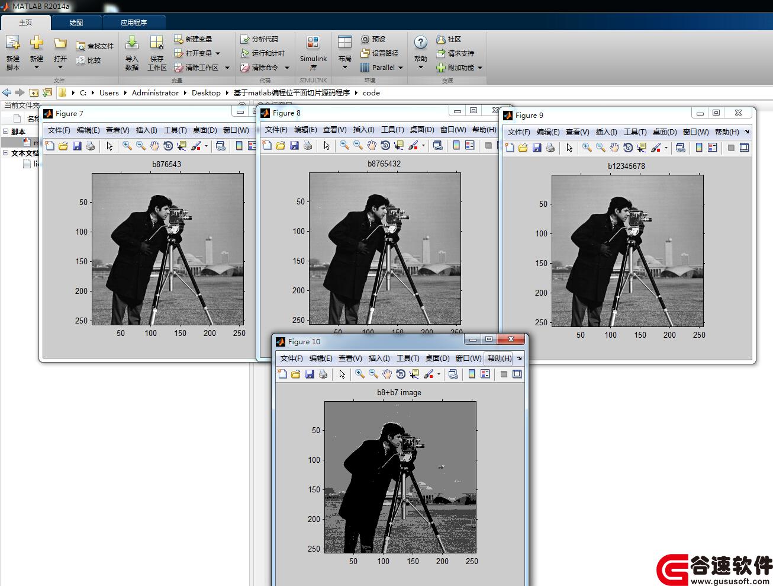Click Hide Plot Tools icon in Figure 9
The image size is (773, 586).
[x=731, y=148]
